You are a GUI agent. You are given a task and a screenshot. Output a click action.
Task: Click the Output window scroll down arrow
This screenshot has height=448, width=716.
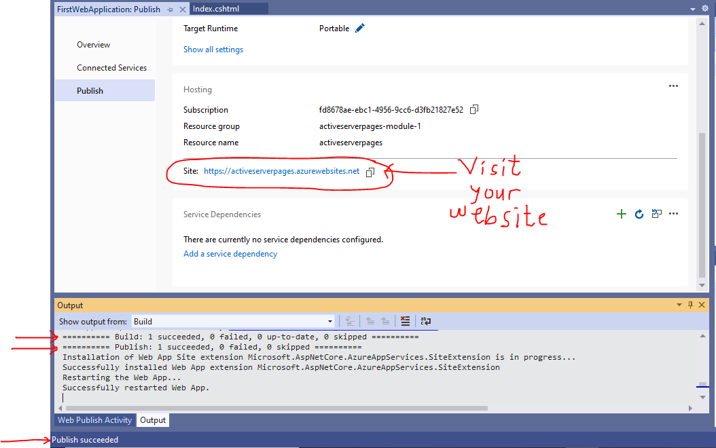(x=702, y=397)
